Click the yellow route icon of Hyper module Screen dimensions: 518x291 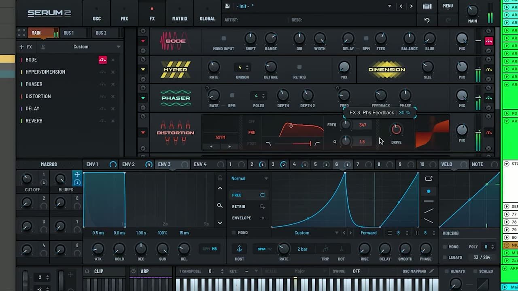[x=489, y=70]
